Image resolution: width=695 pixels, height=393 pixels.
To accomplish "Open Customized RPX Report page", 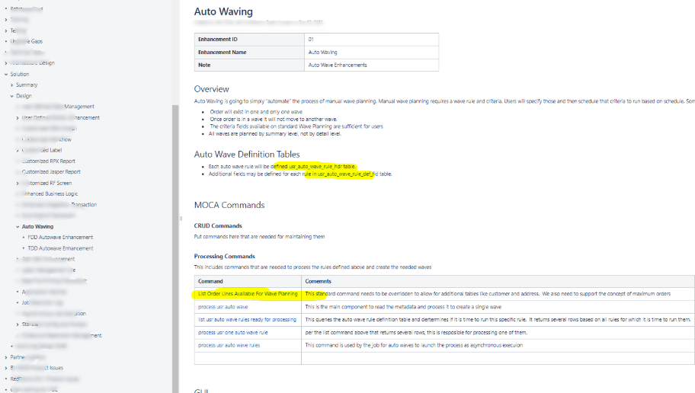I will pos(49,161).
